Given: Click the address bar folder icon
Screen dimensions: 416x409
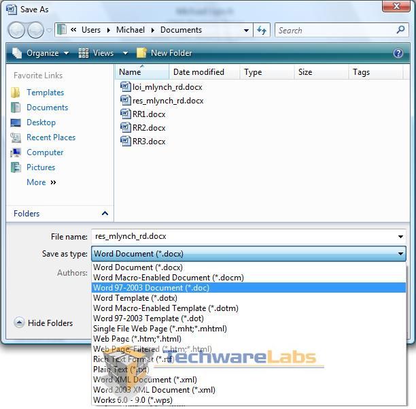Looking at the screenshot, I should pyautogui.click(x=62, y=29).
